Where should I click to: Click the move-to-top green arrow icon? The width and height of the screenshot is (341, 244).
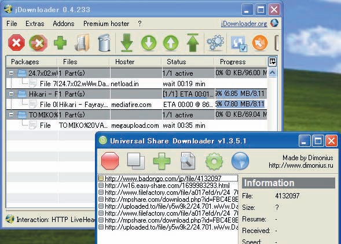193,43
